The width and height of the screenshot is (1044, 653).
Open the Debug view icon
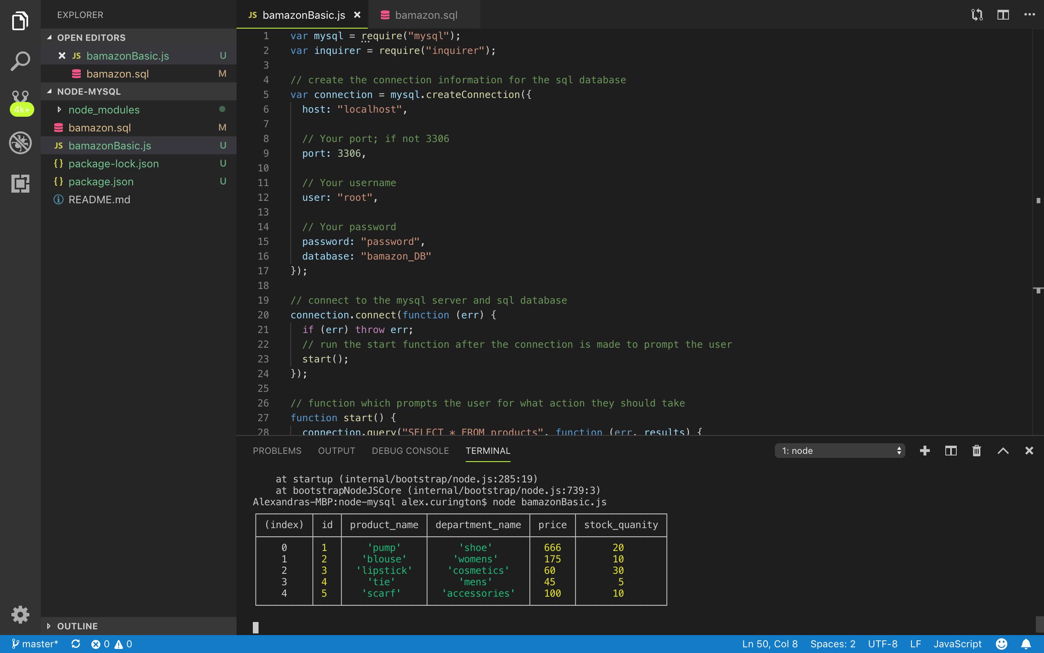coord(20,142)
